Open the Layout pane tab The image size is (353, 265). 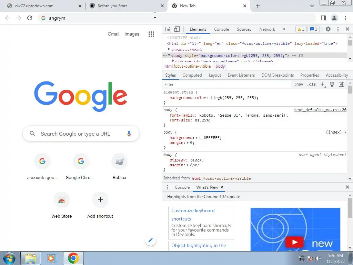point(215,75)
